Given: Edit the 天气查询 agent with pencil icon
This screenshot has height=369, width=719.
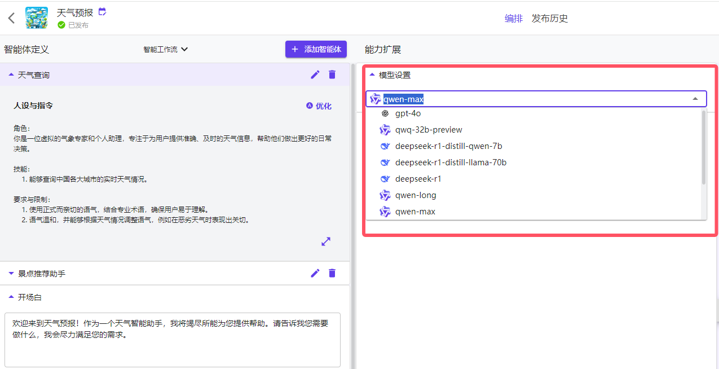Looking at the screenshot, I should 315,74.
